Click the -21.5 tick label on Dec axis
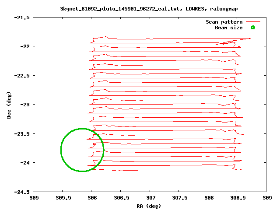This screenshot has height=210, width=280. (x=21, y=17)
